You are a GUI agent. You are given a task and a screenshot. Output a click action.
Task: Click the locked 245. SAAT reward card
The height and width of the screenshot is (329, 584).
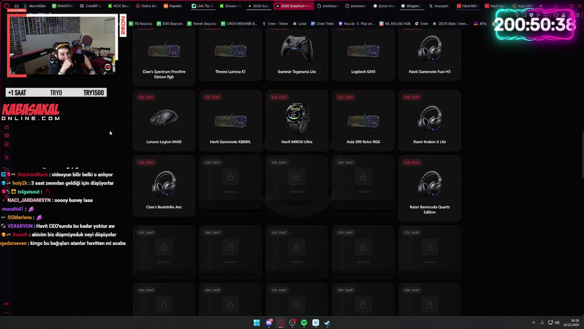pyautogui.click(x=297, y=182)
